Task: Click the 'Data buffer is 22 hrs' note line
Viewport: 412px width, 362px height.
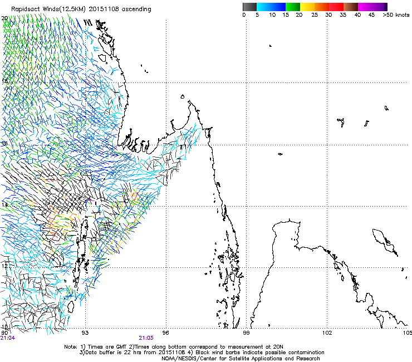Action: coord(202,353)
